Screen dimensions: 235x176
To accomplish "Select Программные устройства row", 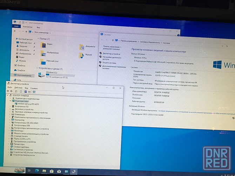I will 25,142.
